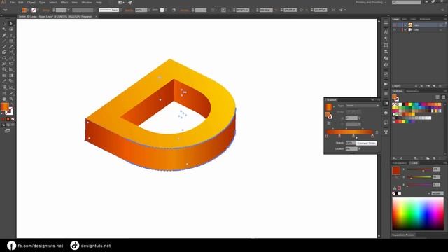This screenshot has width=448, height=252.
Task: Open the Object menu
Action: pyautogui.click(x=31, y=3)
